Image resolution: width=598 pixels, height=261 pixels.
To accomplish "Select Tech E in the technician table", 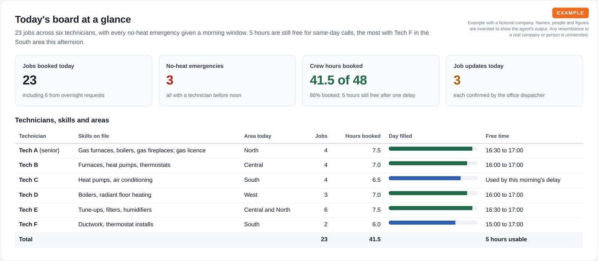I will 28,210.
